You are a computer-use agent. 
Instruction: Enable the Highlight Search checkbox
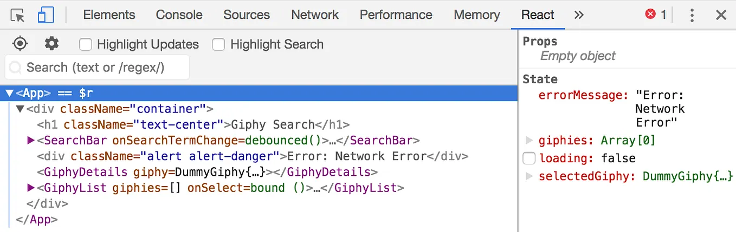(218, 44)
